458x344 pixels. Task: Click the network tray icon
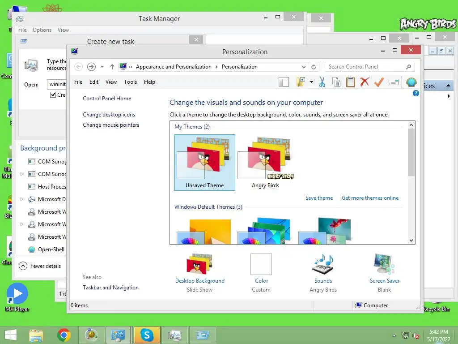(405, 335)
